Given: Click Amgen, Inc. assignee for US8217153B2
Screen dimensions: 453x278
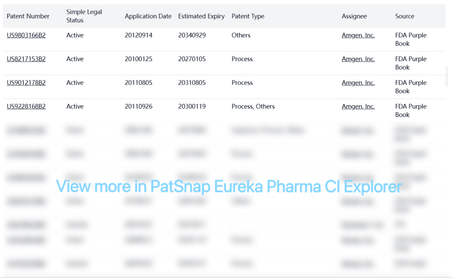Looking at the screenshot, I should click(358, 59).
